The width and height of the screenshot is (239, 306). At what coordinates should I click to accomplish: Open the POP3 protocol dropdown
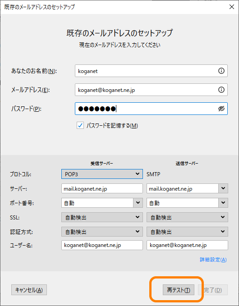tap(102, 174)
